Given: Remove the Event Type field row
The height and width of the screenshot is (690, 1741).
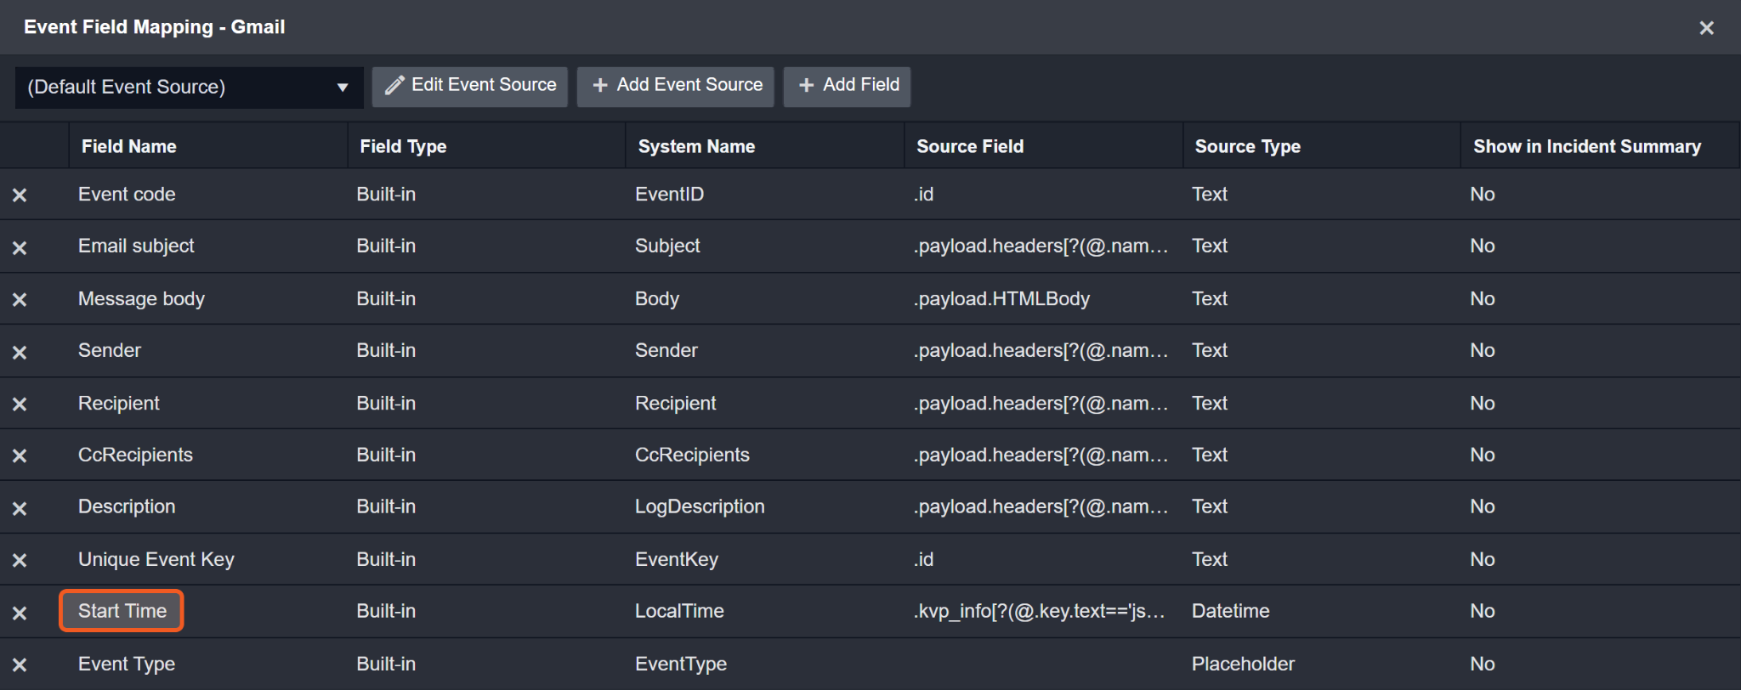Looking at the screenshot, I should coord(20,665).
